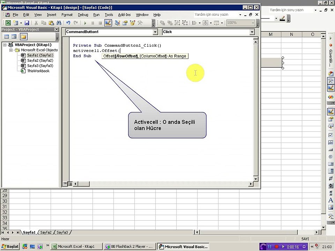The height and width of the screenshot is (251, 335).
Task: Open the Insert UserForm dropdown arrow
Action: (21, 23)
